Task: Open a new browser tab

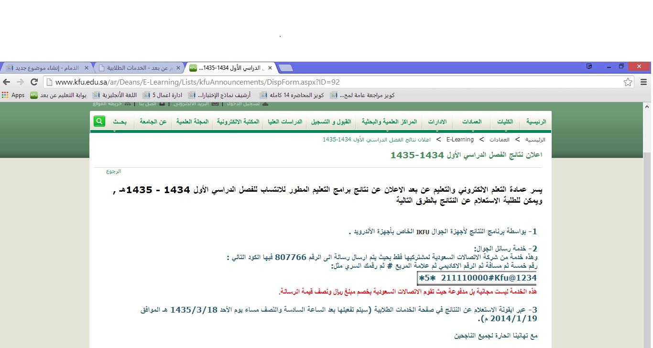Action: tap(285, 68)
